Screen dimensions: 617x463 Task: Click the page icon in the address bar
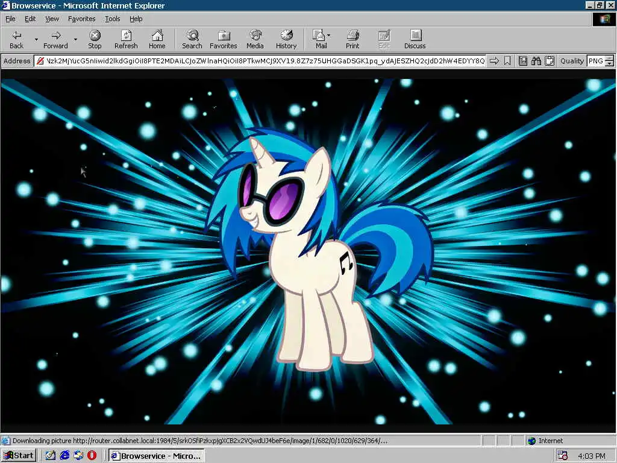pyautogui.click(x=40, y=61)
